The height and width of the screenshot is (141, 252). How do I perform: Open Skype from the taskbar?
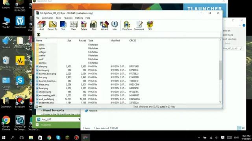[x=58, y=137]
